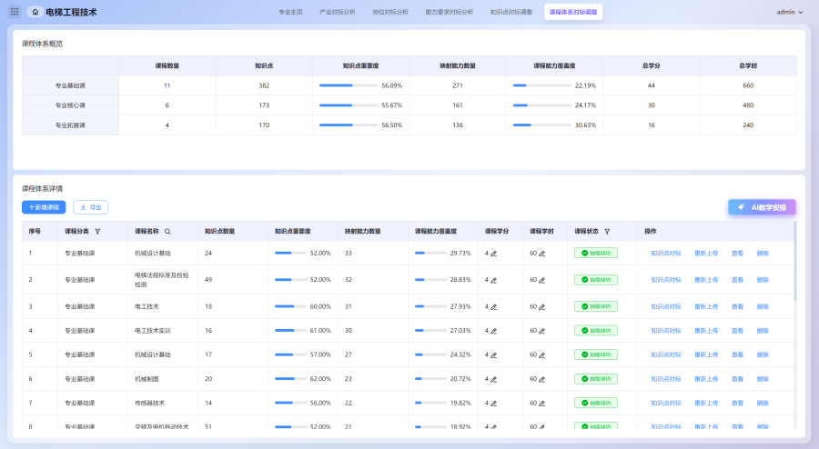Click the filter icon next to 课程状态
819x449 pixels.
(x=607, y=232)
